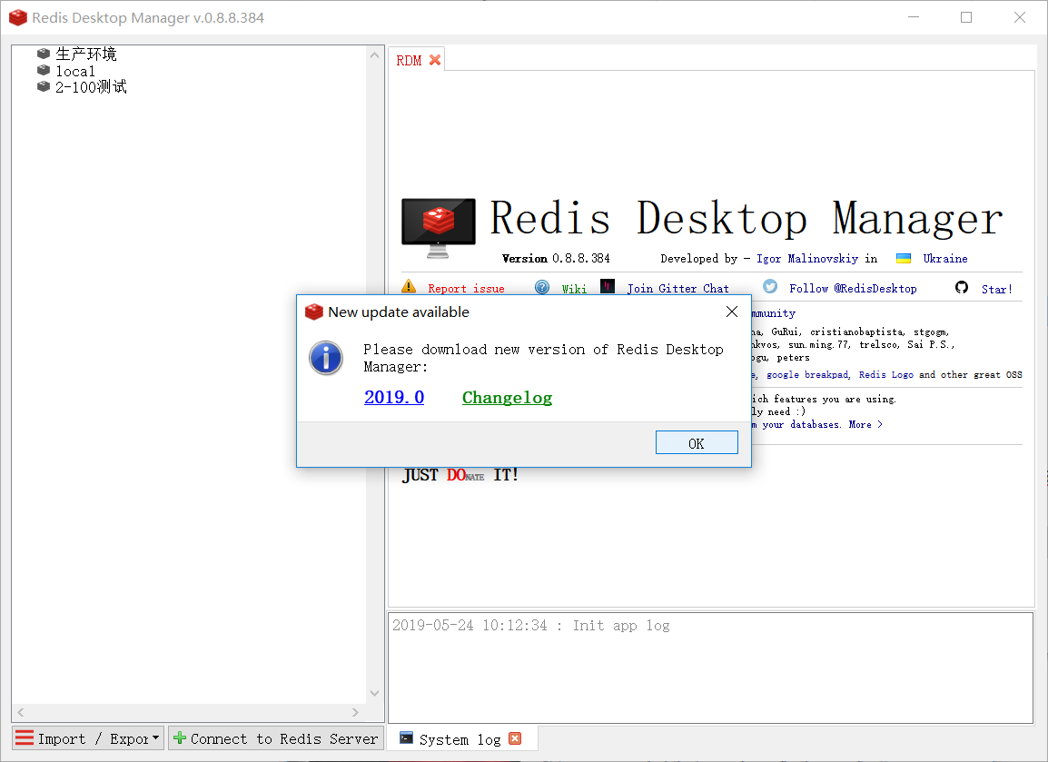1048x762 pixels.
Task: Click the blue info icon in dialog
Action: [x=326, y=358]
